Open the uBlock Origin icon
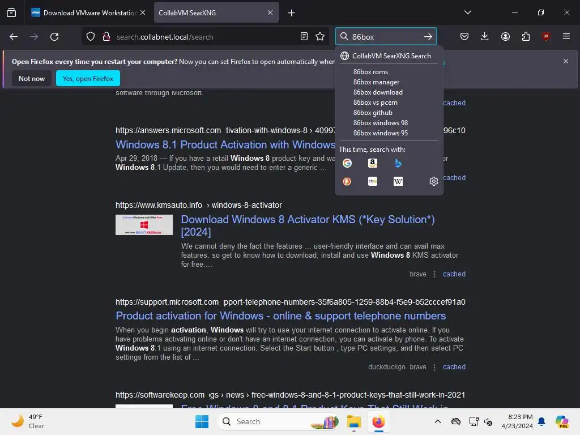Screen dimensions: 580x435 (x=545, y=36)
